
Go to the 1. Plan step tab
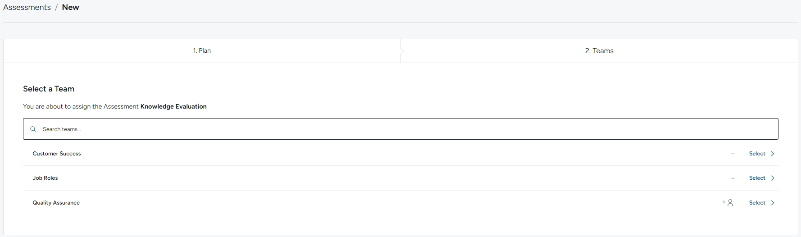click(202, 51)
